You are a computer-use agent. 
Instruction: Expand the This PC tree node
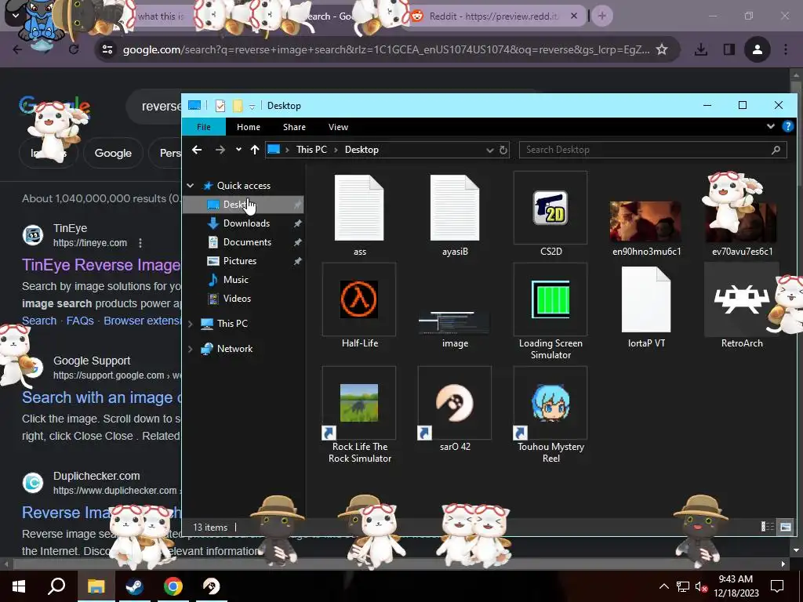191,324
